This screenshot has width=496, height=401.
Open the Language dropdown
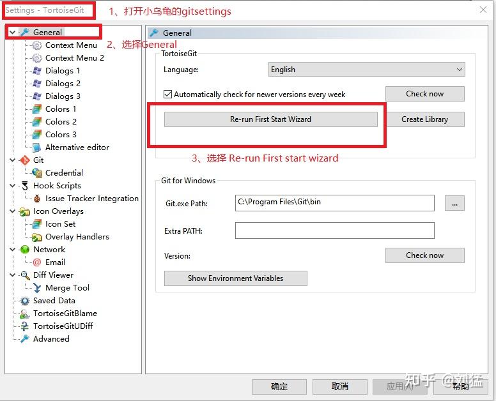tap(367, 70)
